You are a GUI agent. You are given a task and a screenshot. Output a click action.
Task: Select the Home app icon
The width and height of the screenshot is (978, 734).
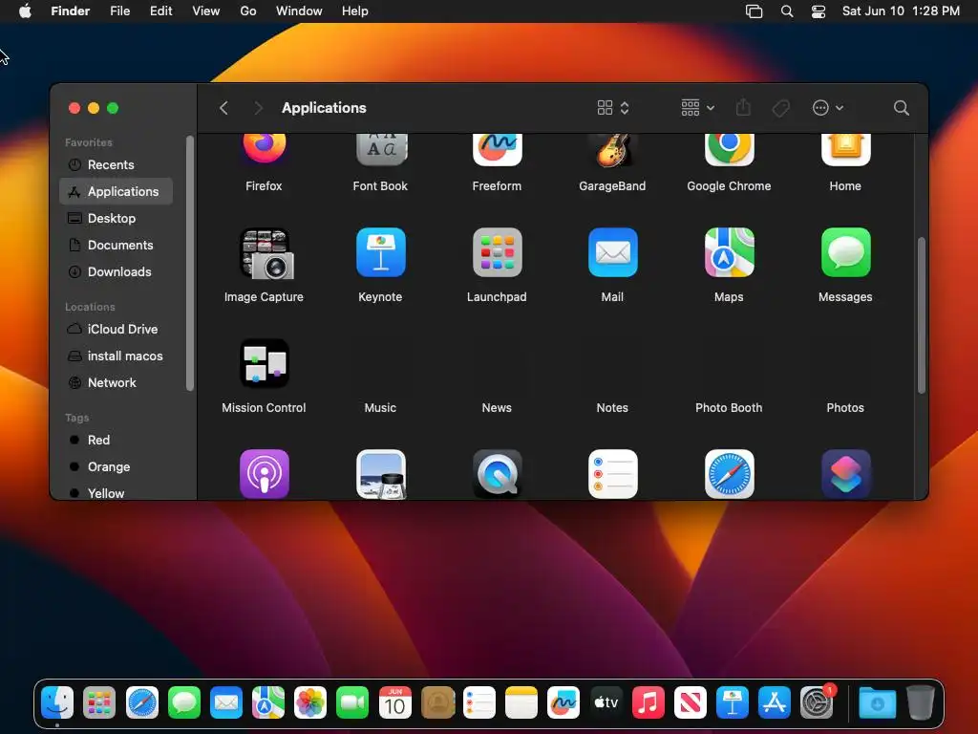(846, 150)
